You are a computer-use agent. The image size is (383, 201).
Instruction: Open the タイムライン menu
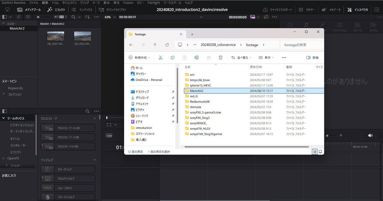click(69, 3)
